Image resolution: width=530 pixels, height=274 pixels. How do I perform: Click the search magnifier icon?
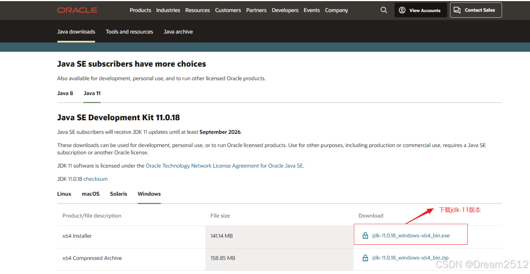(x=384, y=10)
